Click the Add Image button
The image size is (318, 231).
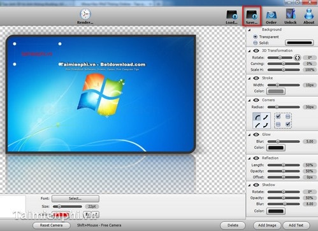pyautogui.click(x=267, y=225)
